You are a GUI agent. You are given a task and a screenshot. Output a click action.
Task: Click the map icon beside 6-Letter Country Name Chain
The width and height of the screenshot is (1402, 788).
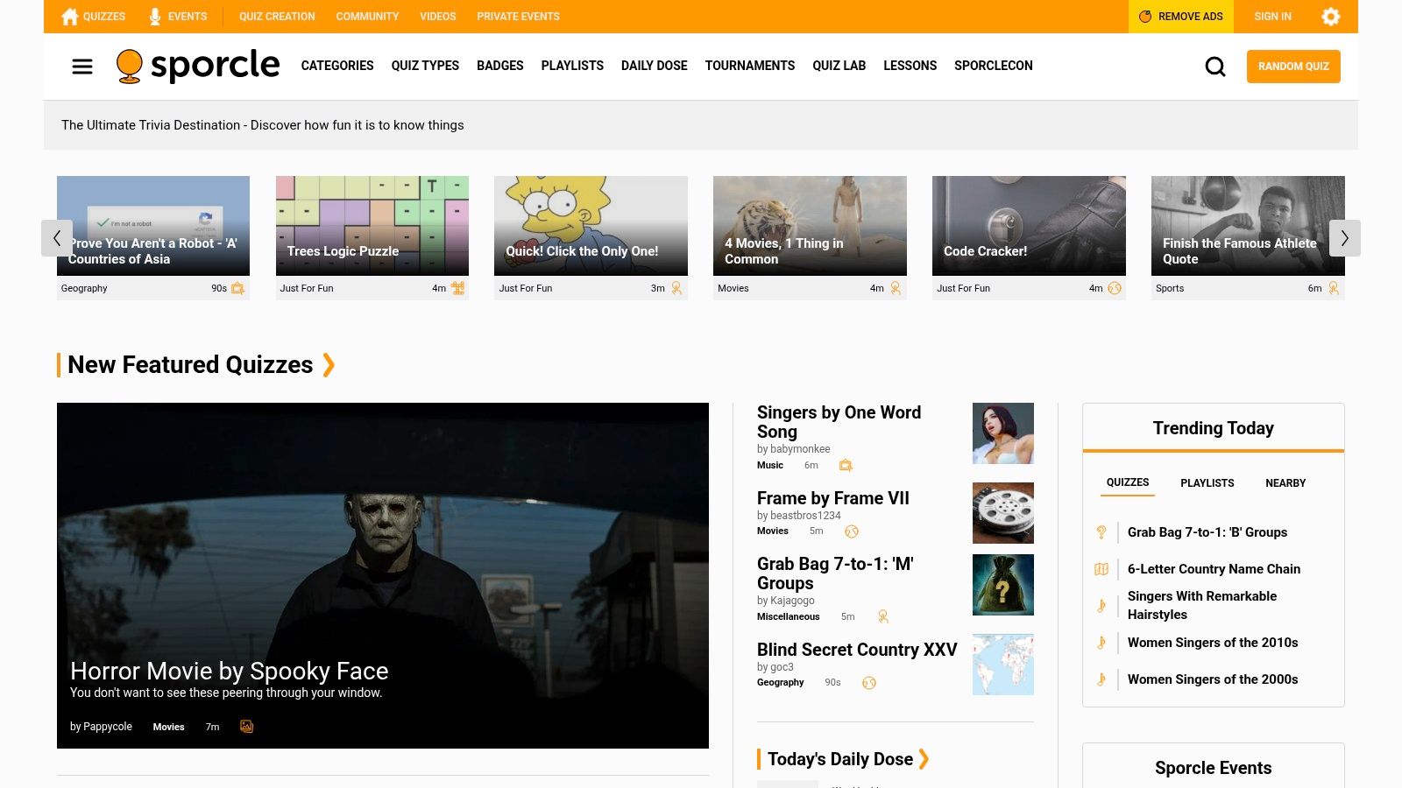tap(1101, 569)
